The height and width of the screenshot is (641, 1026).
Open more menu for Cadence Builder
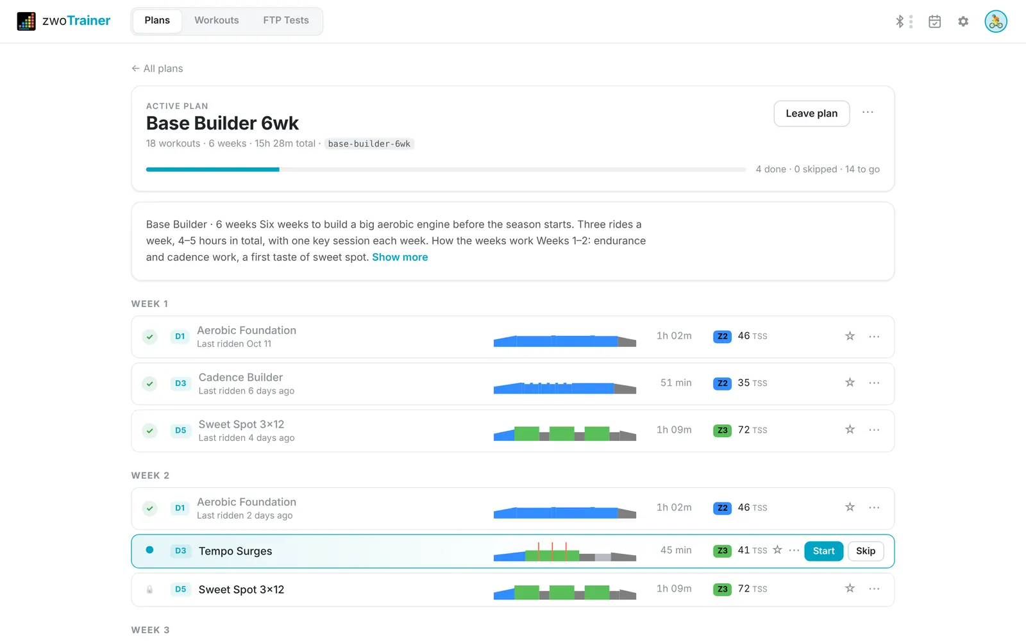point(874,383)
